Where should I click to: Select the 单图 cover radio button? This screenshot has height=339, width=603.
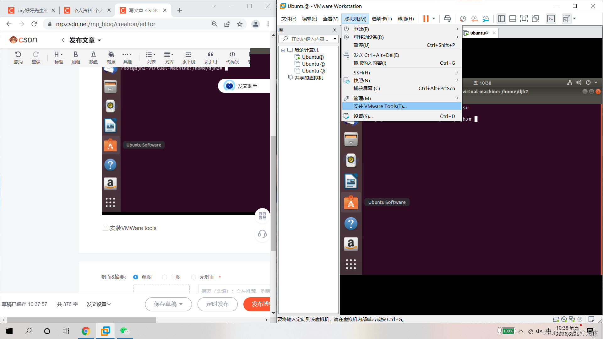[x=136, y=277]
